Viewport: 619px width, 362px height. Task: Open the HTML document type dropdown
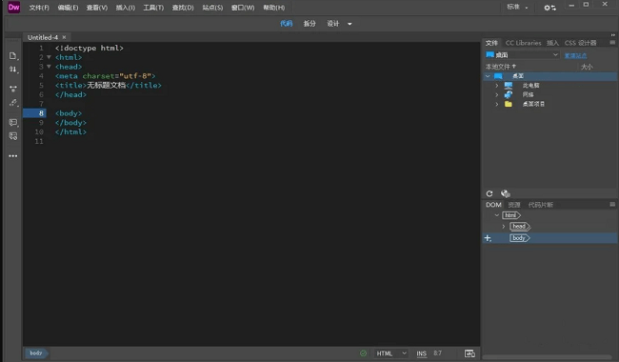[390, 353]
